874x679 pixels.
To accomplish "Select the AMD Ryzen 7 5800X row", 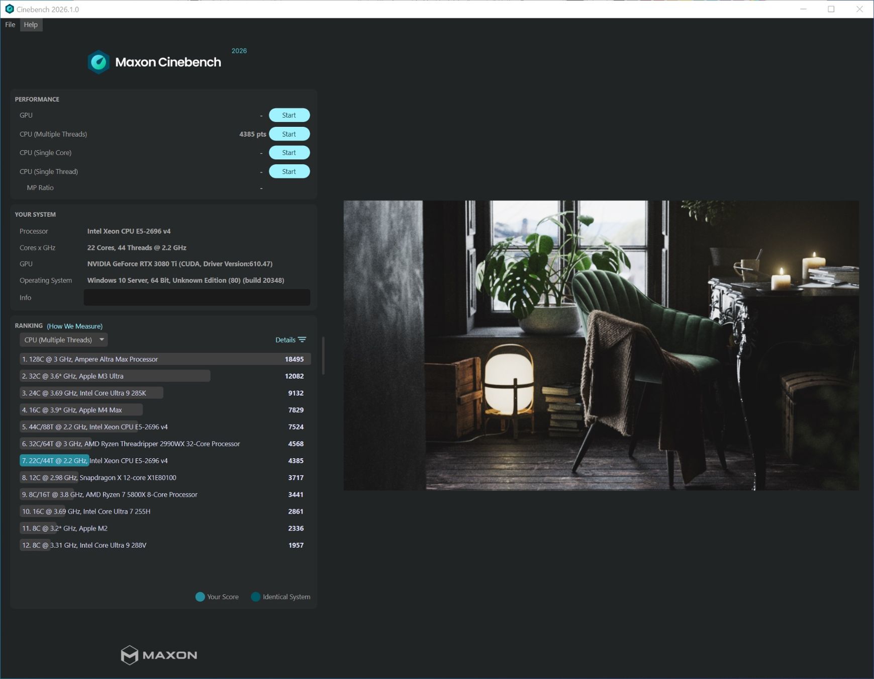I will click(x=165, y=494).
